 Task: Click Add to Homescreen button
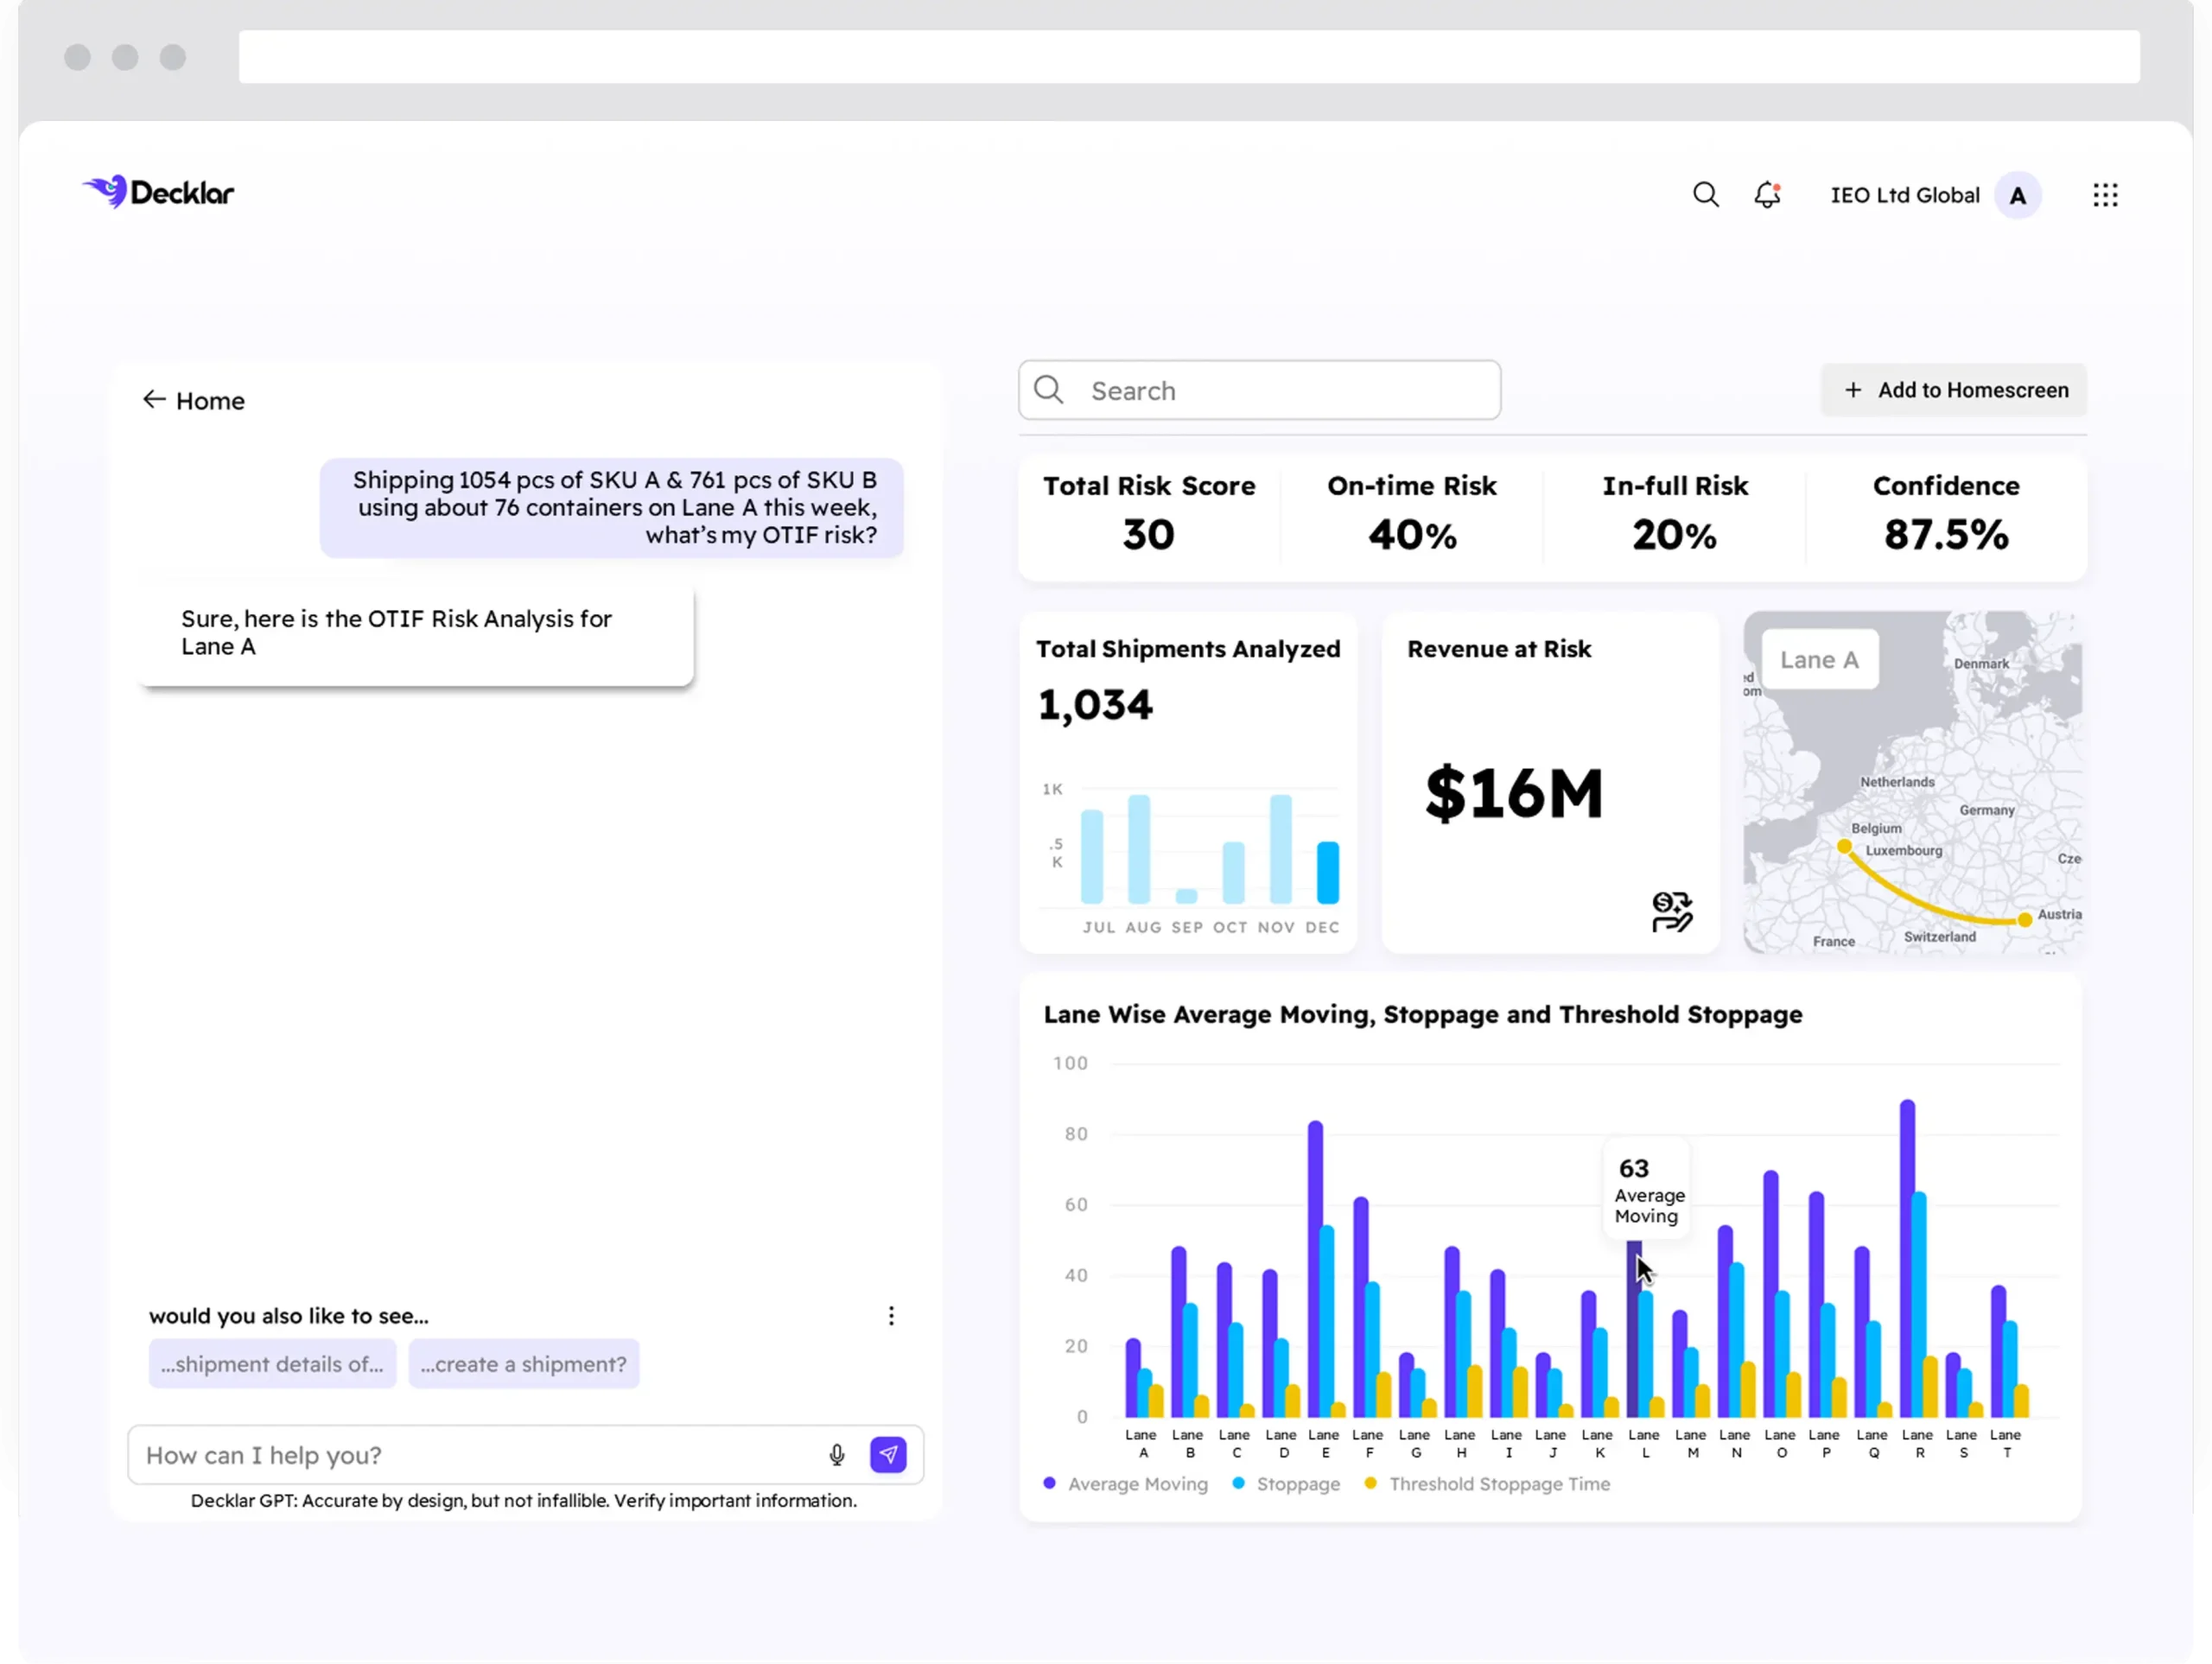[x=1954, y=390]
